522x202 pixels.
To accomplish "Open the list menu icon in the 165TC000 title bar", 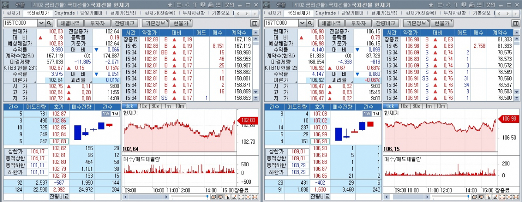I will coord(218,5).
